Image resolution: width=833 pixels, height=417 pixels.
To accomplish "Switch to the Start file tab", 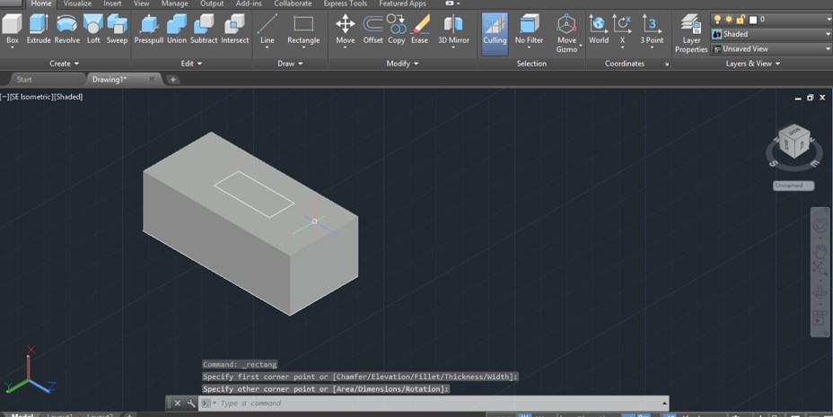I will (x=25, y=80).
